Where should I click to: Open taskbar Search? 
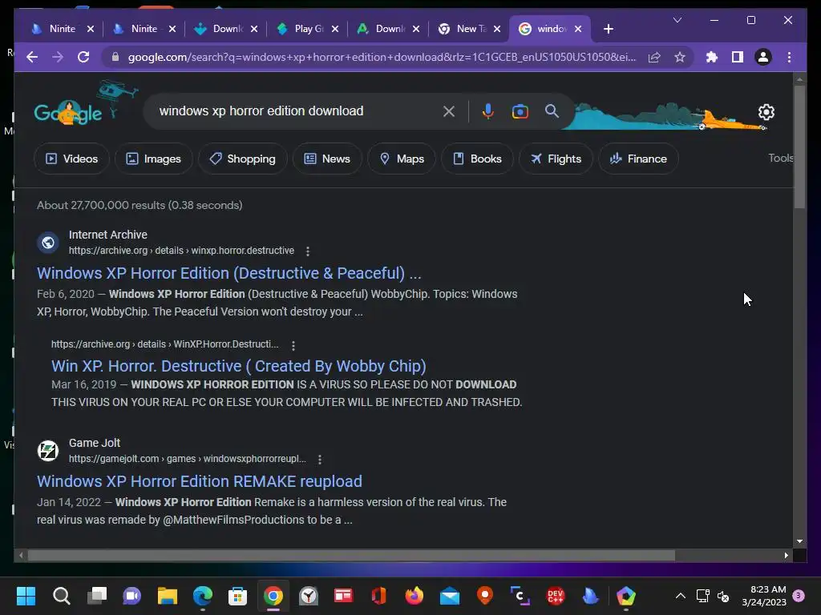pyautogui.click(x=61, y=596)
